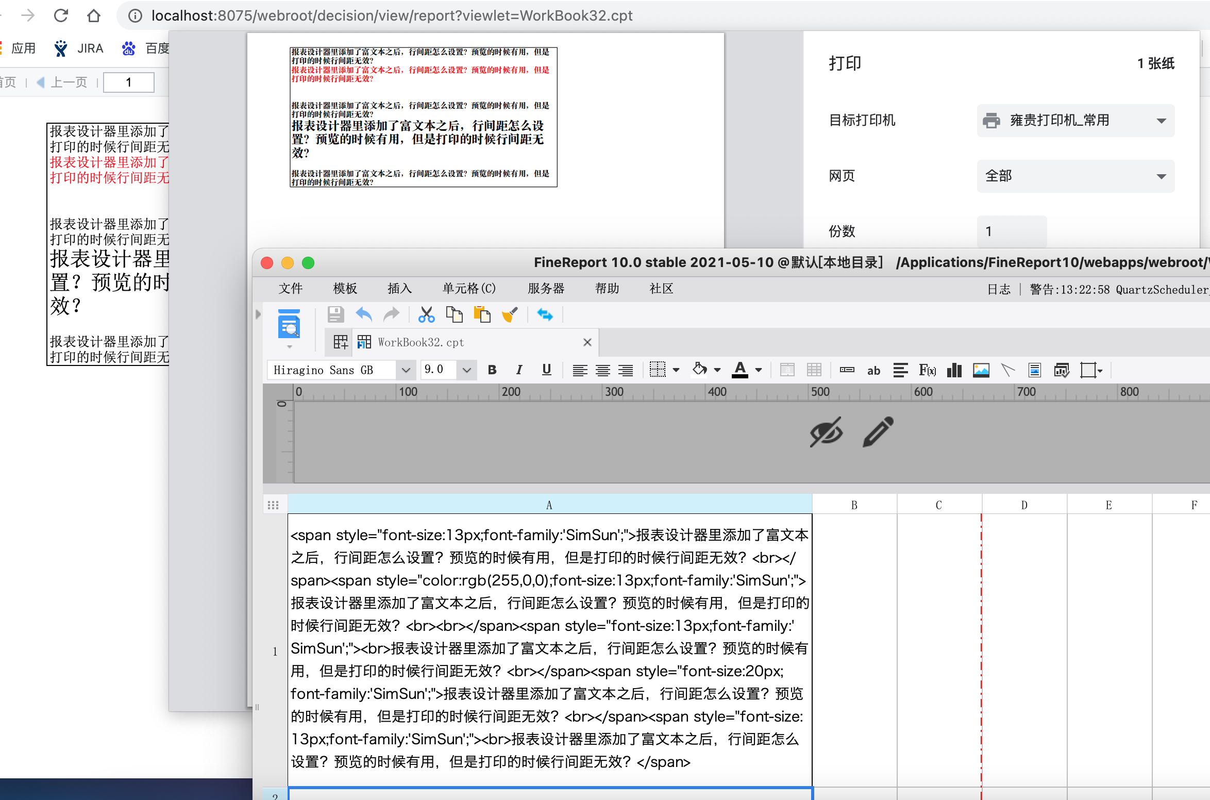Insert slope line icon

1008,370
